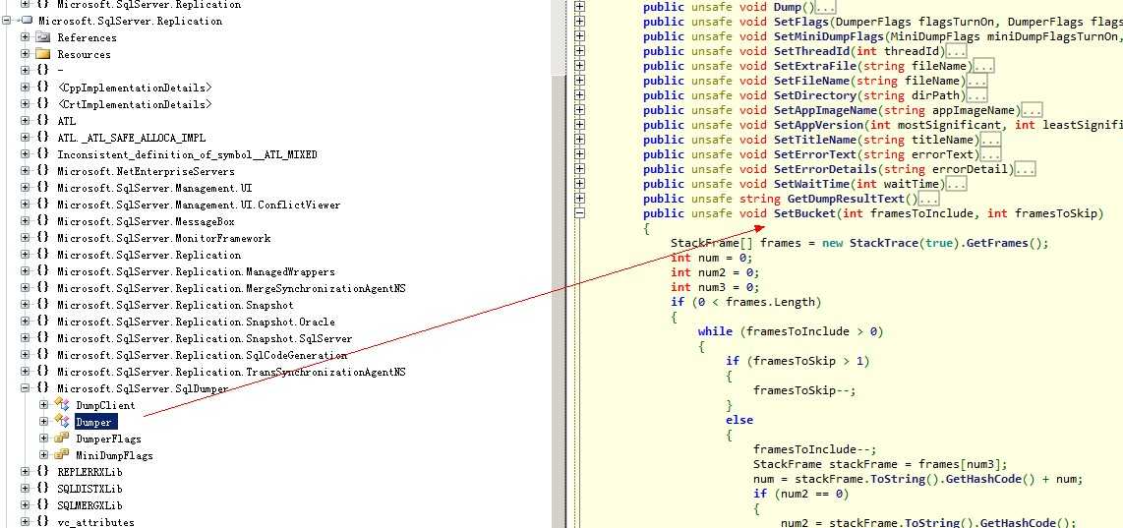
Task: Select Microsoft.SqlServer.Replication.SqlCodeGeneration namespace
Action: click(202, 355)
